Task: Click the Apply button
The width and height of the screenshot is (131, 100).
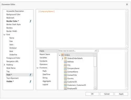Action: (121, 94)
